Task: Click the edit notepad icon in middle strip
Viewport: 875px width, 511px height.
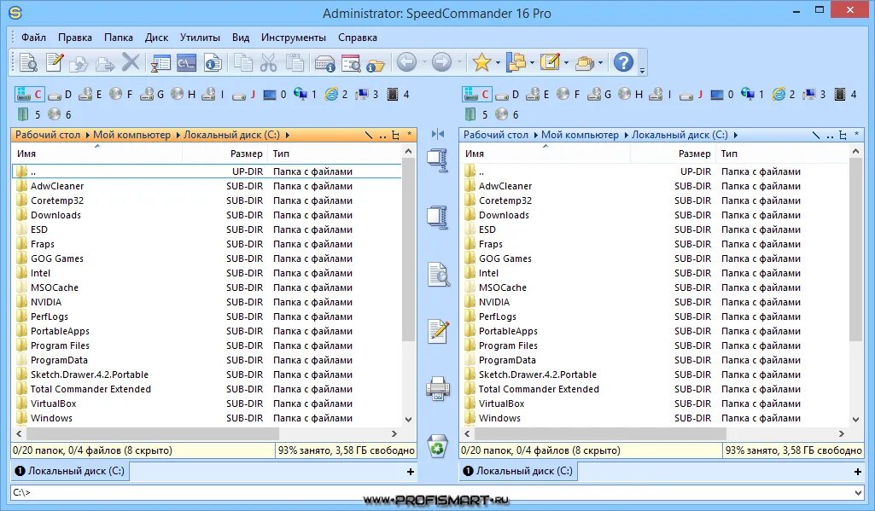Action: [438, 331]
